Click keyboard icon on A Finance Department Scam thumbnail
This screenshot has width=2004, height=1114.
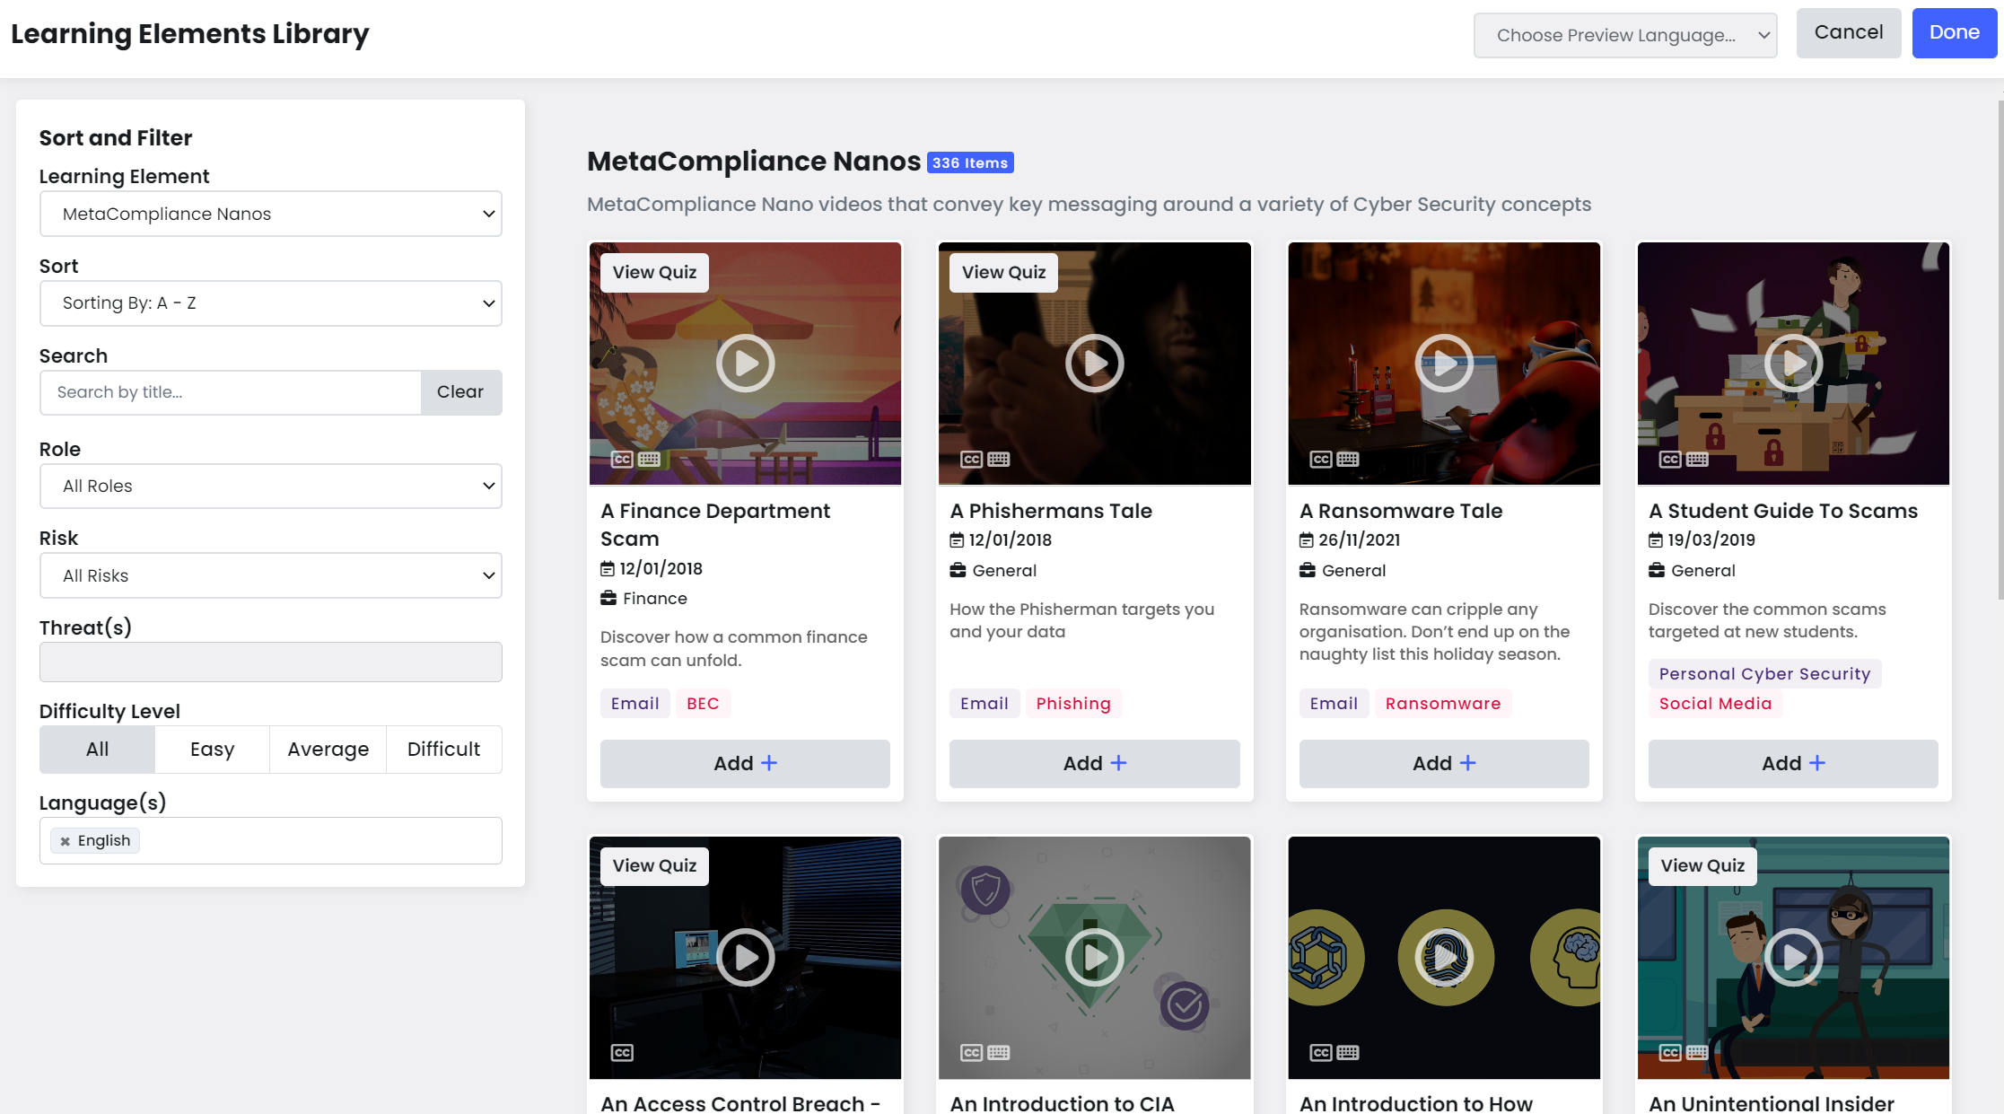point(650,460)
